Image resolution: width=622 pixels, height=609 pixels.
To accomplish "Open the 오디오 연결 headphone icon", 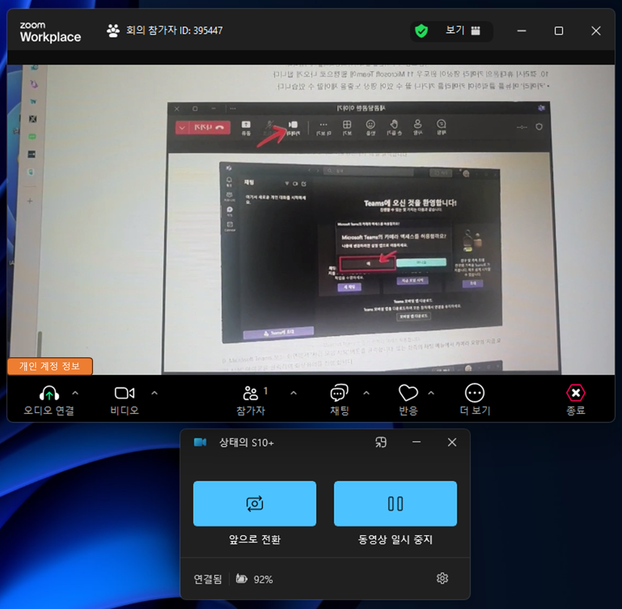I will click(x=49, y=392).
